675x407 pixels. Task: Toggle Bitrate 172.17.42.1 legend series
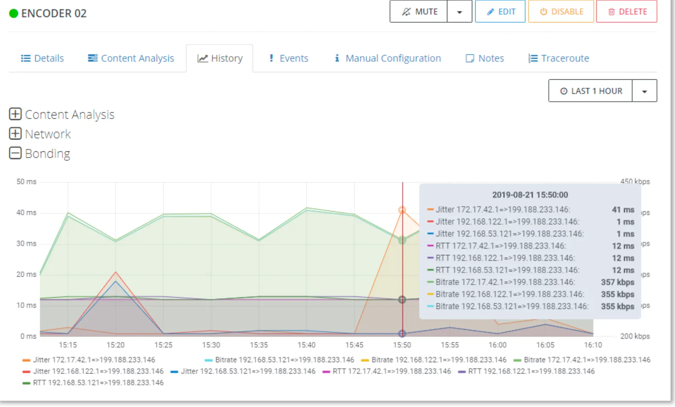coord(582,360)
